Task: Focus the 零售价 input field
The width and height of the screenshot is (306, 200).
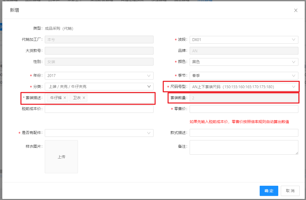Action: pos(244,109)
